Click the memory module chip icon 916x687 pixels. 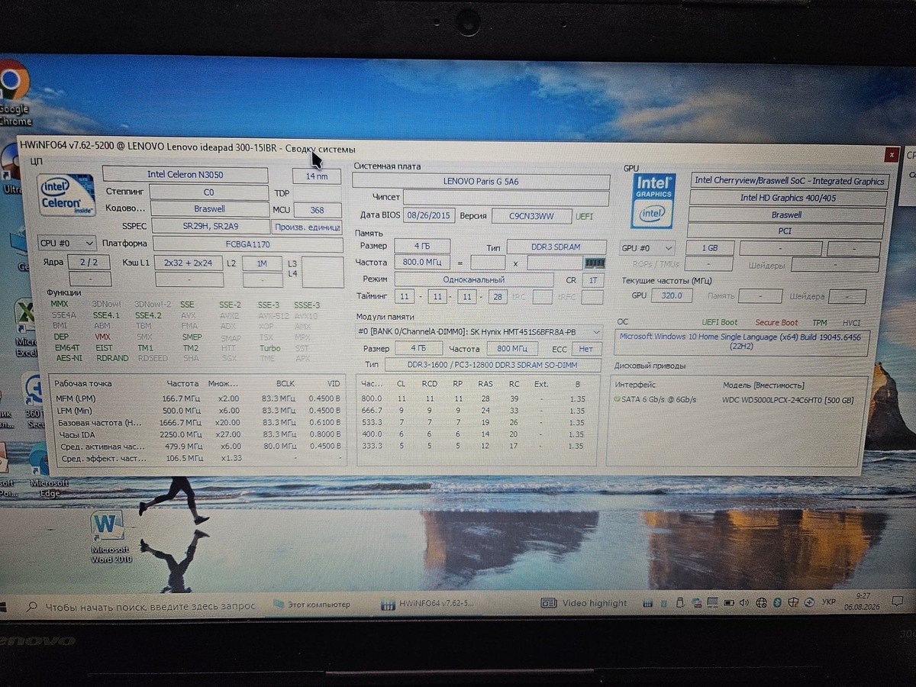point(595,263)
